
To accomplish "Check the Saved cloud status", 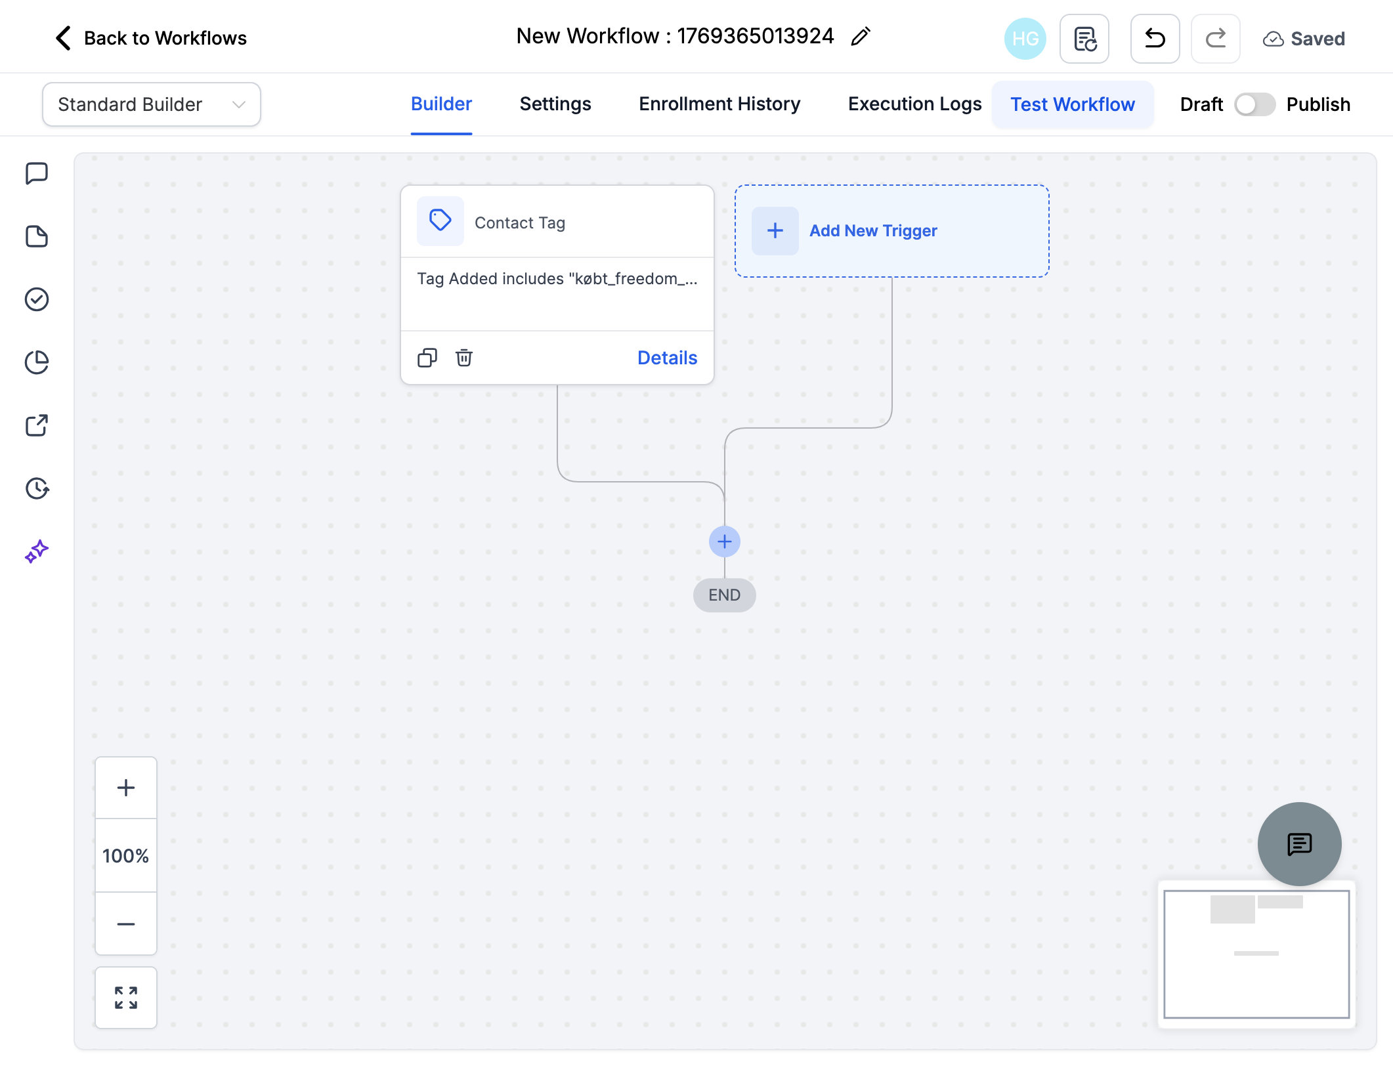I will 1304,39.
